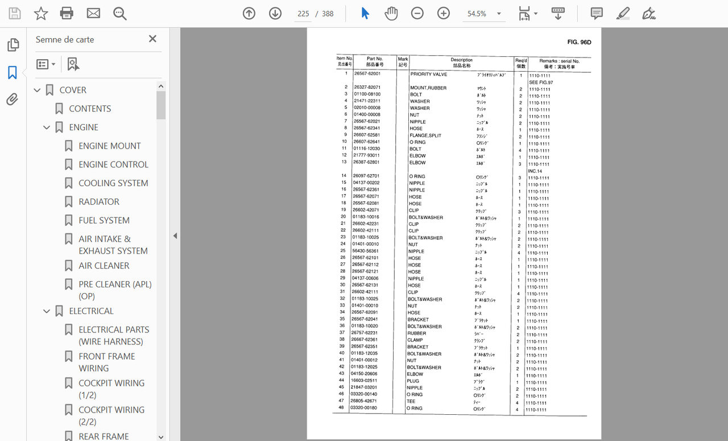The image size is (728, 441).
Task: Go to CONTENTS bookmark
Action: [x=90, y=109]
